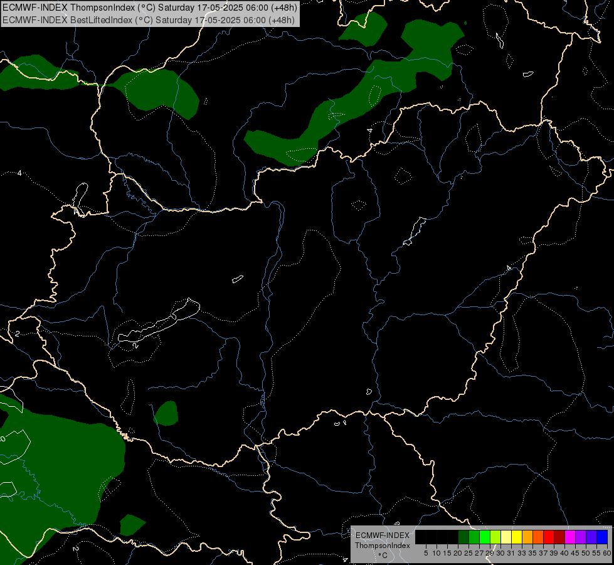Select the dark red 39–40 legend swatch
This screenshot has height=565, width=614.
(x=559, y=537)
